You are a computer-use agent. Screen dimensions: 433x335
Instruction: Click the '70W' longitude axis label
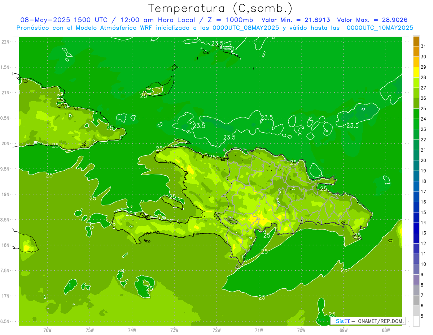click(x=301, y=330)
